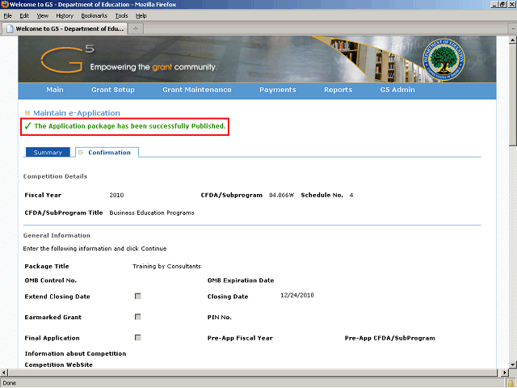The image size is (517, 388).
Task: Click the Department of Education seal
Action: click(443, 59)
